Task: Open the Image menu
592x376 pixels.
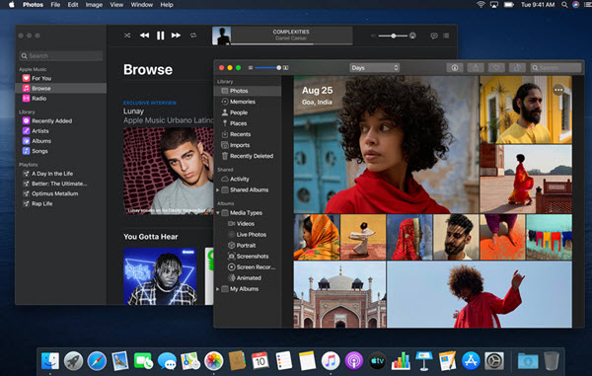Action: click(94, 5)
